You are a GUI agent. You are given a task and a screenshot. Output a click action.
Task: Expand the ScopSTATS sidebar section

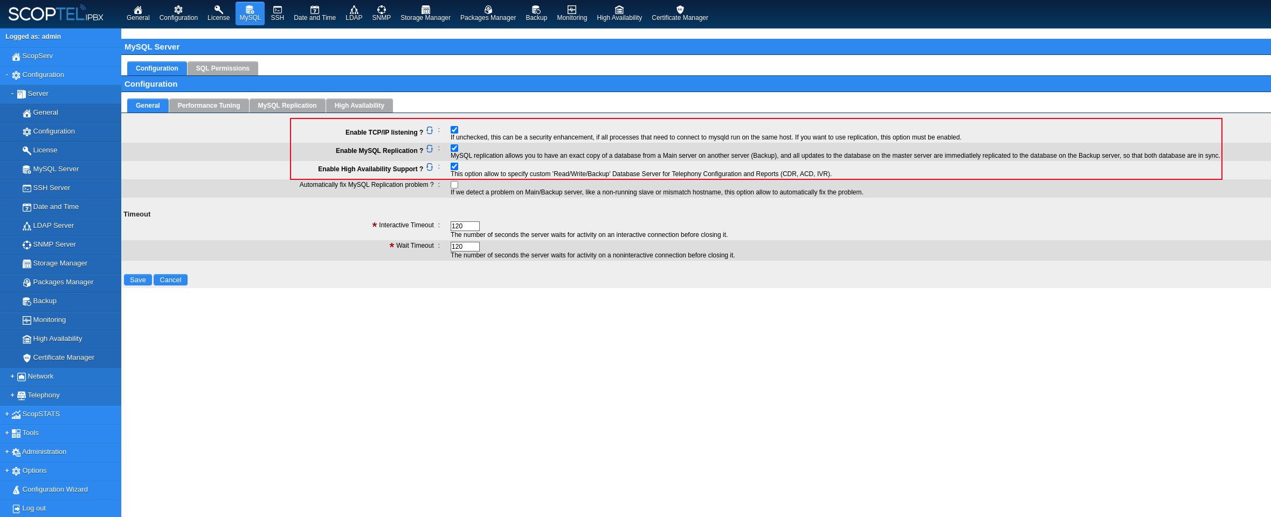coord(6,414)
